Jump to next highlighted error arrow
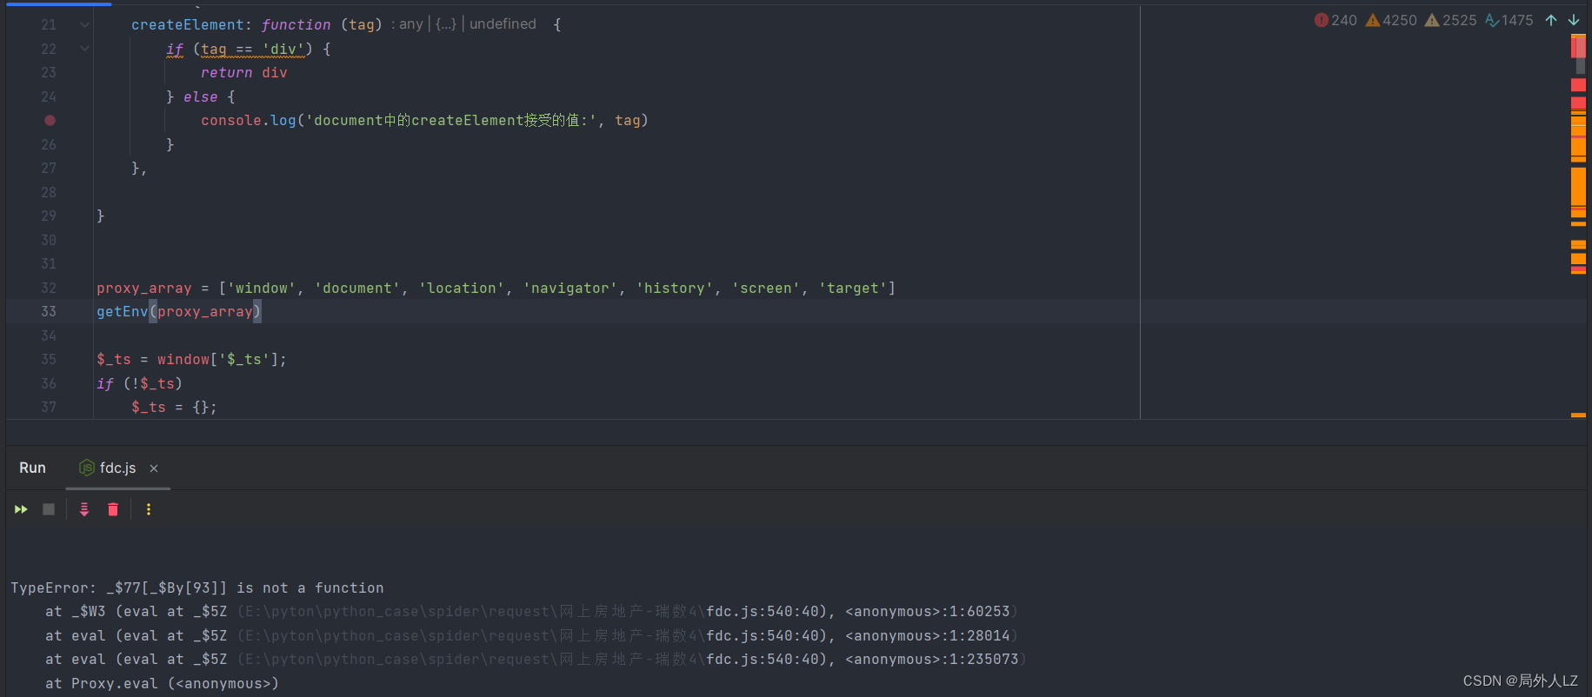The height and width of the screenshot is (697, 1592). (1574, 20)
